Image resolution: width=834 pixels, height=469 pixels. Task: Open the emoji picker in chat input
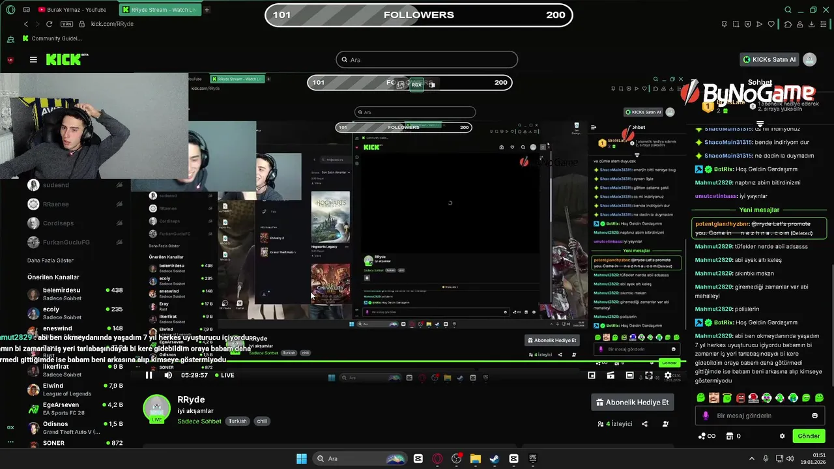[815, 416]
